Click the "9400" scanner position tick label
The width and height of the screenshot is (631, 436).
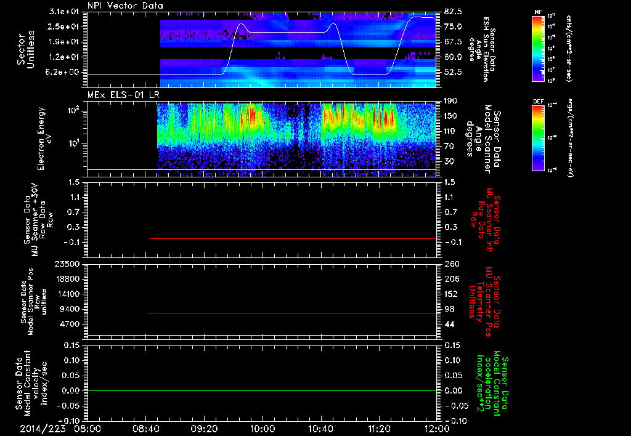(x=71, y=309)
